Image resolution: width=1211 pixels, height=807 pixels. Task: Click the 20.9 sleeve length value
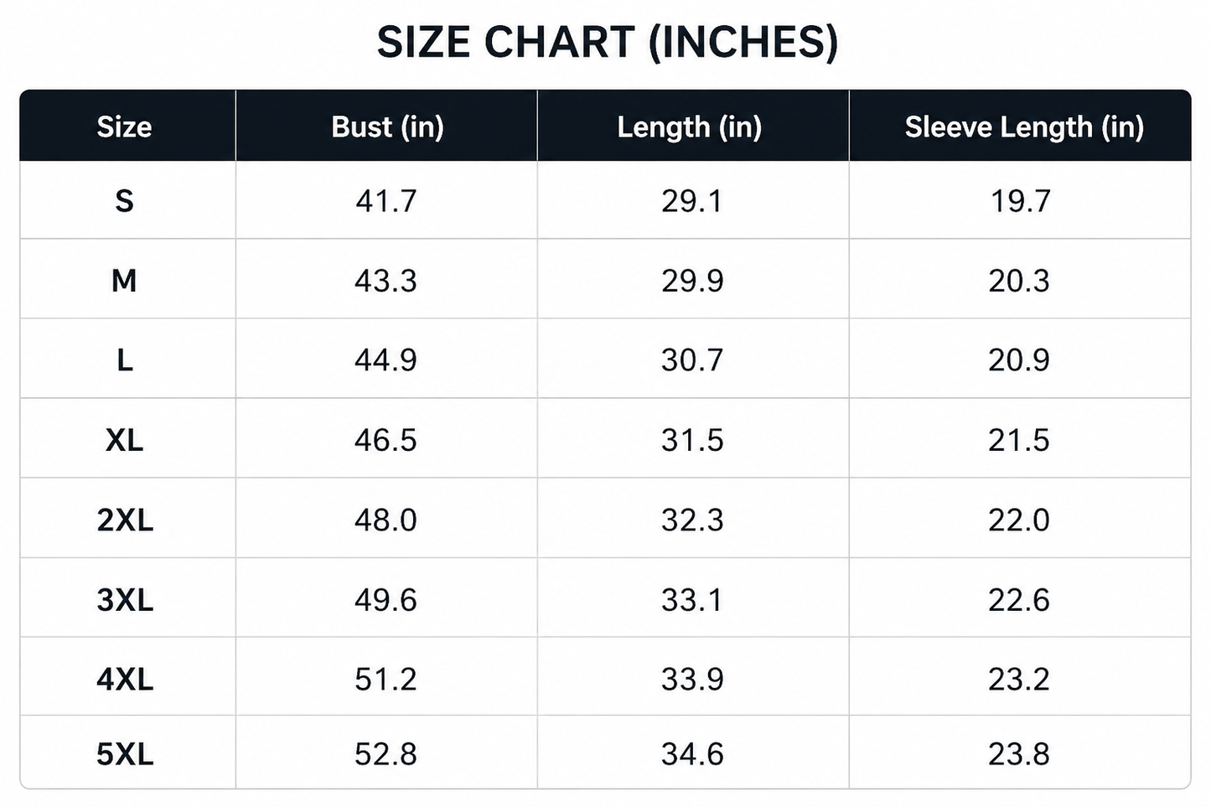[x=1019, y=360]
